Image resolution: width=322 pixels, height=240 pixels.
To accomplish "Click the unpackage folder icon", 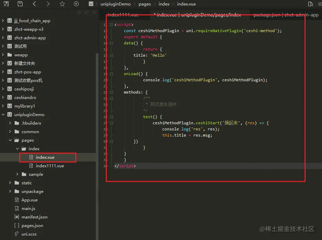I will 17,192.
